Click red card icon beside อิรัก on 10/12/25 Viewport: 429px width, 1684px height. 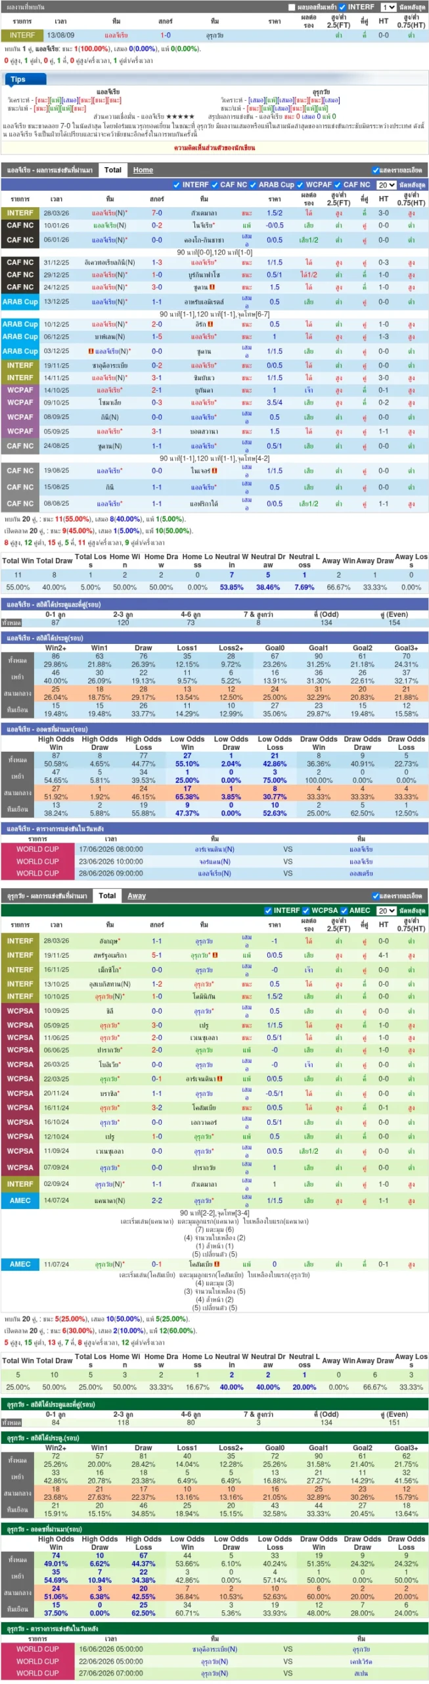pos(212,324)
